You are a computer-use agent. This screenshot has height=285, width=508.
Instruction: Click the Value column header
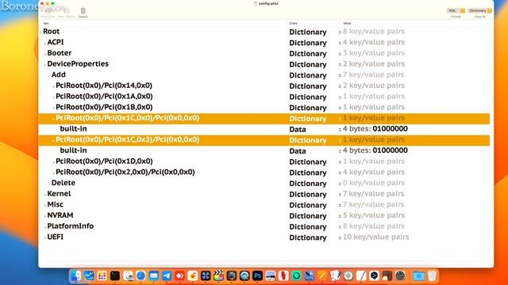[347, 23]
